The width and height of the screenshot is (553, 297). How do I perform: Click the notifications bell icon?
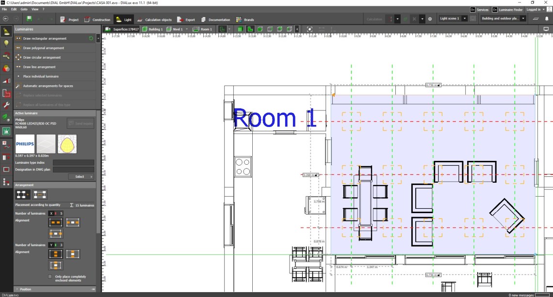547,19
